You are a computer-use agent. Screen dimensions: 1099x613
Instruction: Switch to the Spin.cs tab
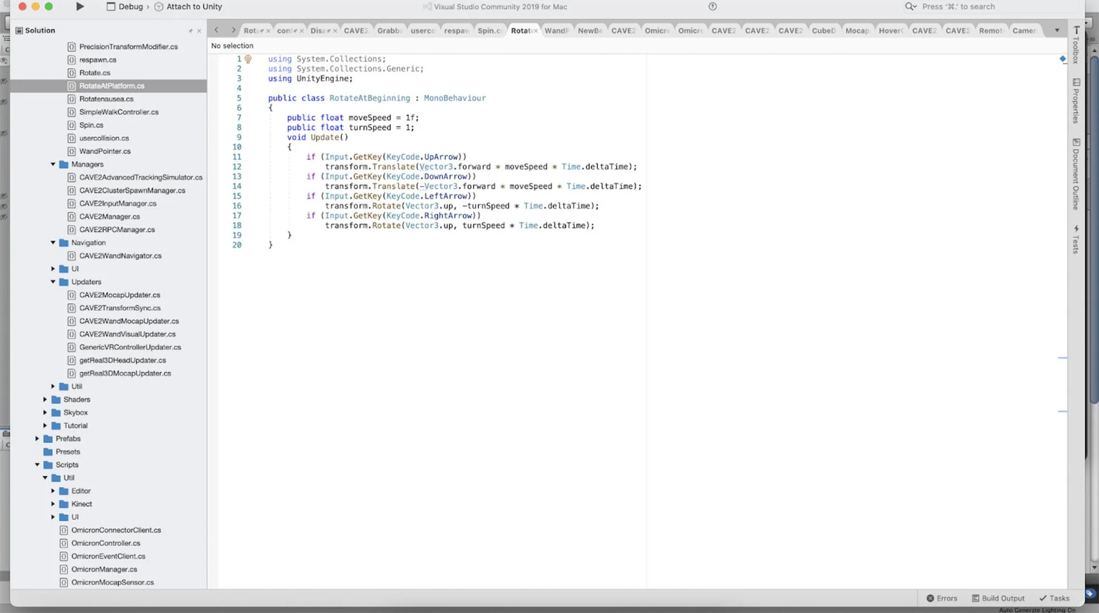(489, 31)
